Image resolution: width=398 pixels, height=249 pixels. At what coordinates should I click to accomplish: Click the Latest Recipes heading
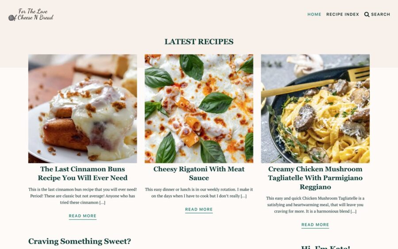(x=199, y=42)
